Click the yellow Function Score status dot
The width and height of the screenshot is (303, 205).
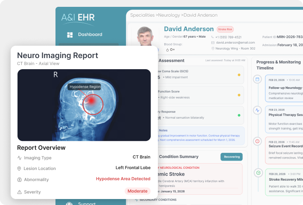click(x=239, y=95)
